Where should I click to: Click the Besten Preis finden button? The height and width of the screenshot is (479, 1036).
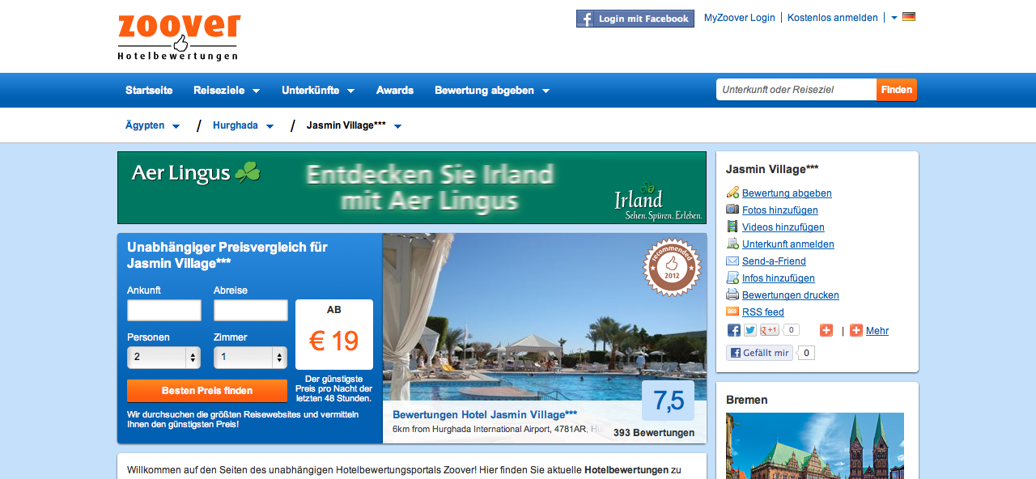tap(207, 391)
